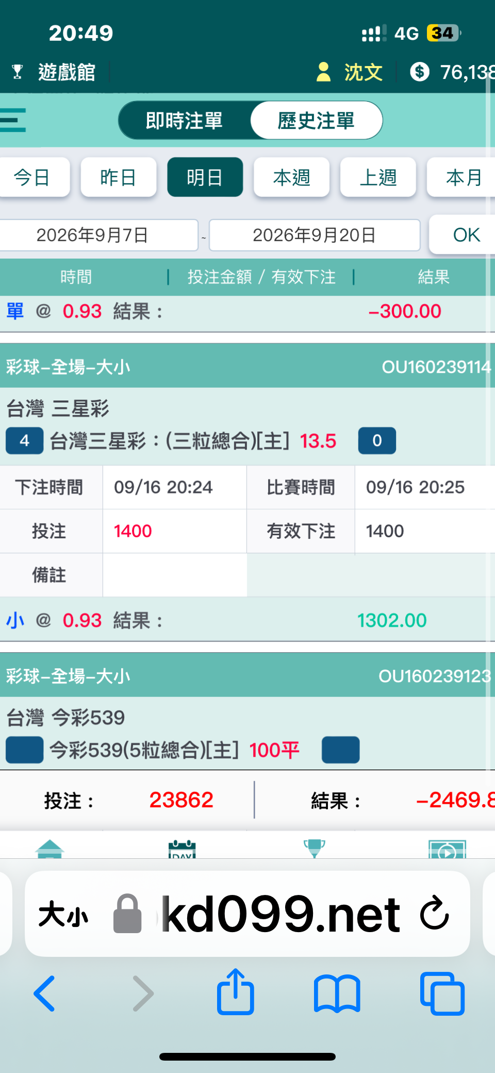This screenshot has height=1073, width=495.
Task: Confirm the date range with OK
Action: [464, 235]
